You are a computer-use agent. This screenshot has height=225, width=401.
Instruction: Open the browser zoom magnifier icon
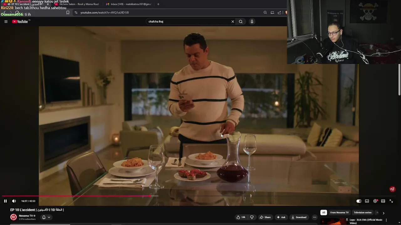(265, 12)
